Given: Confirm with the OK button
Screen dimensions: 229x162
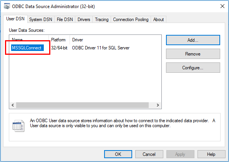Looking at the screenshot, I should [x=118, y=154].
